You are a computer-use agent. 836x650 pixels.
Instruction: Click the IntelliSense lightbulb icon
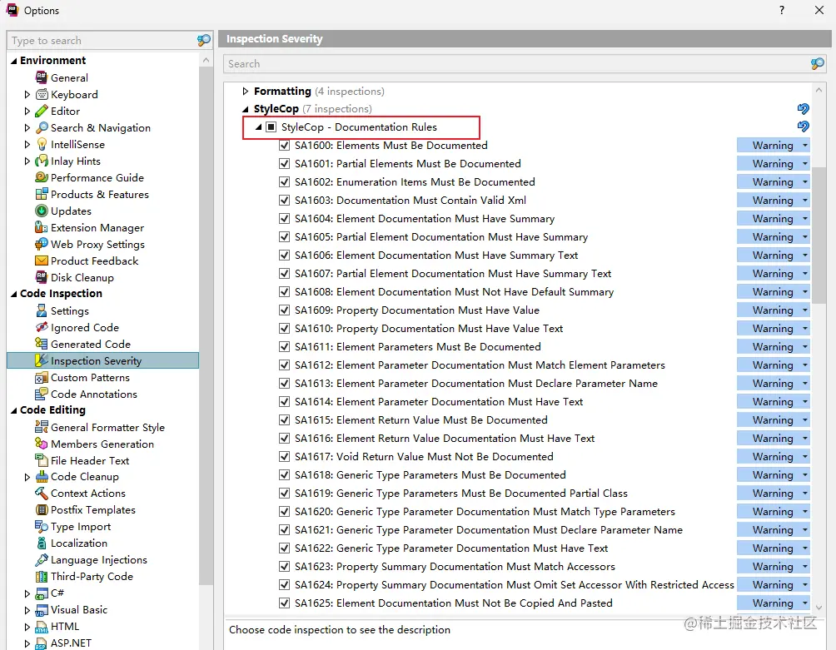[41, 144]
